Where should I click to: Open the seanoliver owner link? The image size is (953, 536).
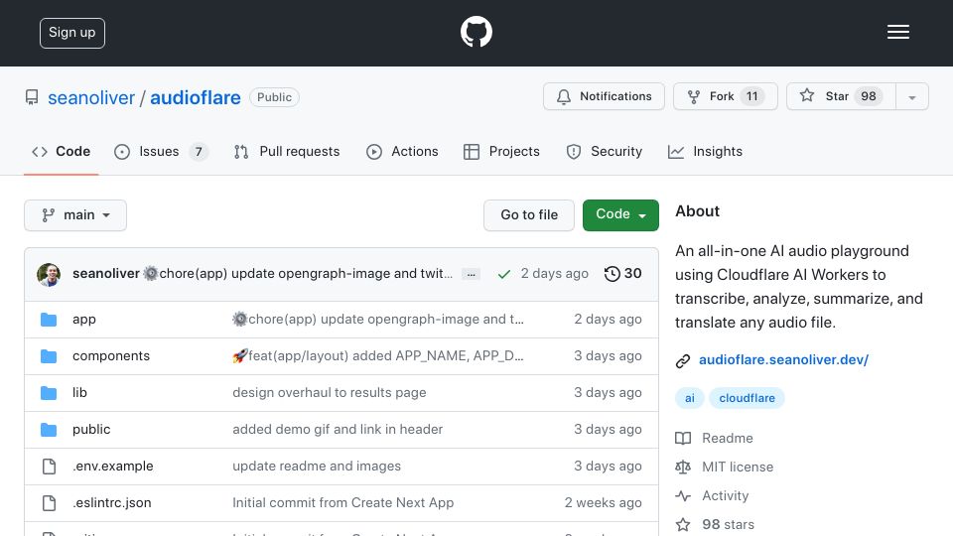[x=91, y=98]
